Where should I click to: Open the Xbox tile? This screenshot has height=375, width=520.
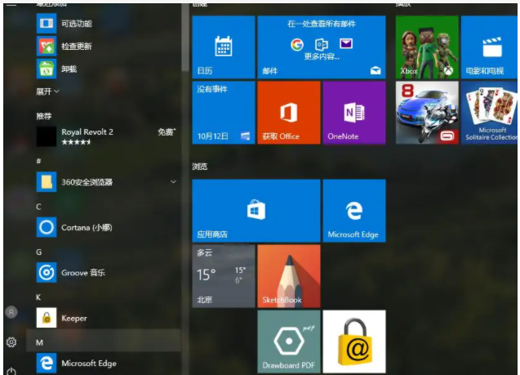pos(427,47)
